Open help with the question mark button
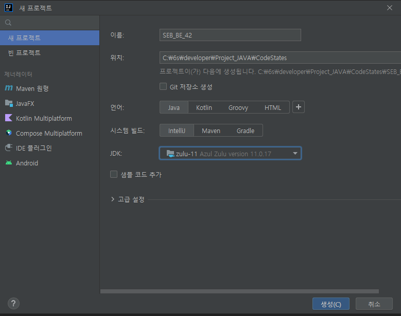 point(13,304)
